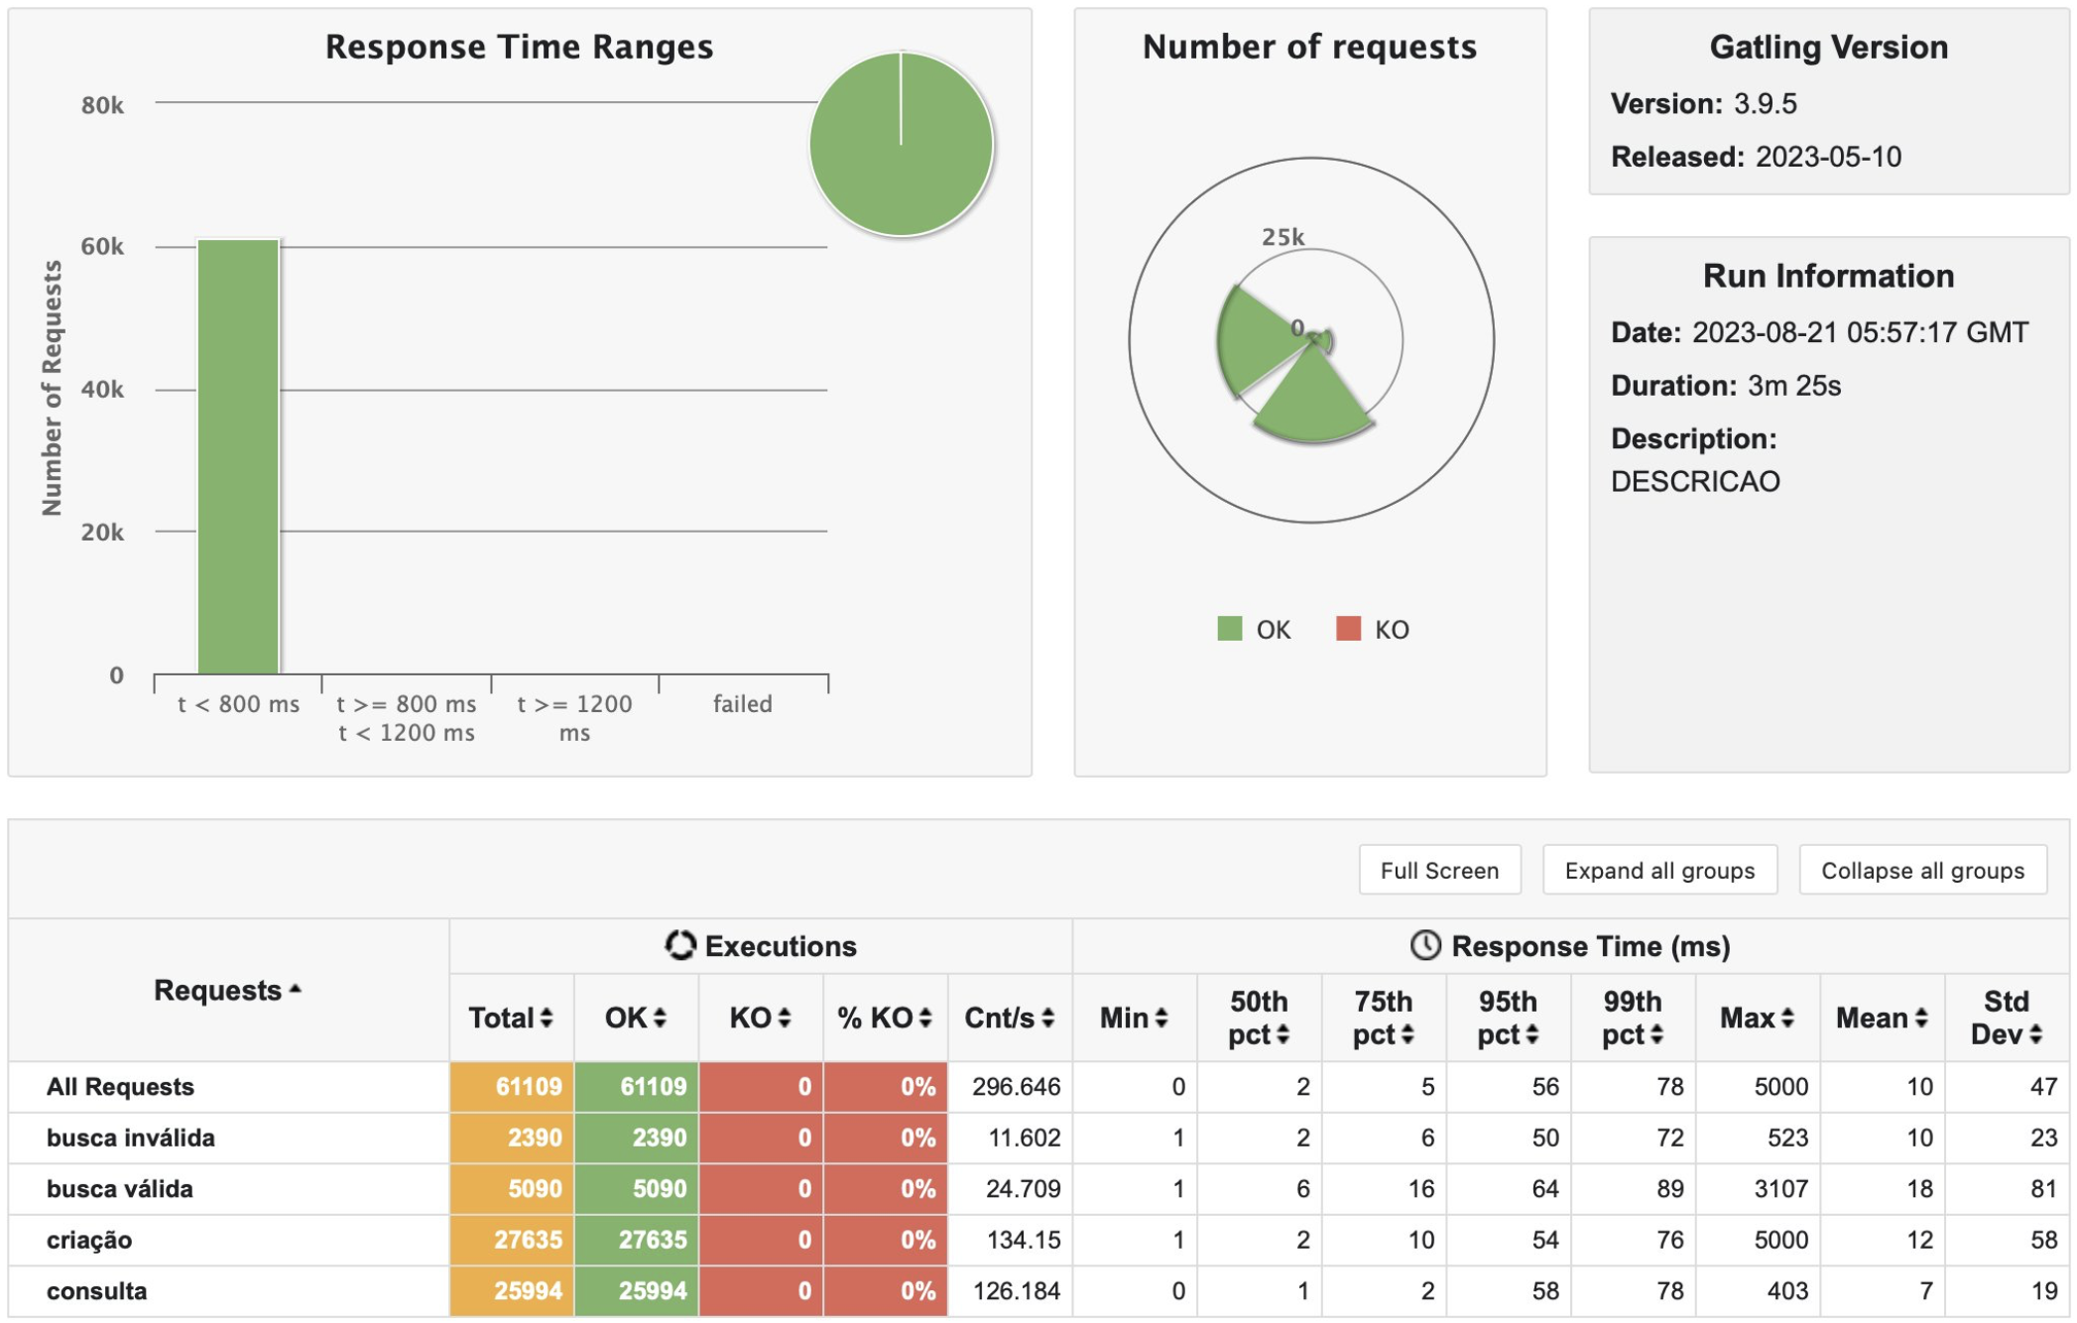Click the DESCRICAO description text
The width and height of the screenshot is (2077, 1323).
click(1695, 482)
